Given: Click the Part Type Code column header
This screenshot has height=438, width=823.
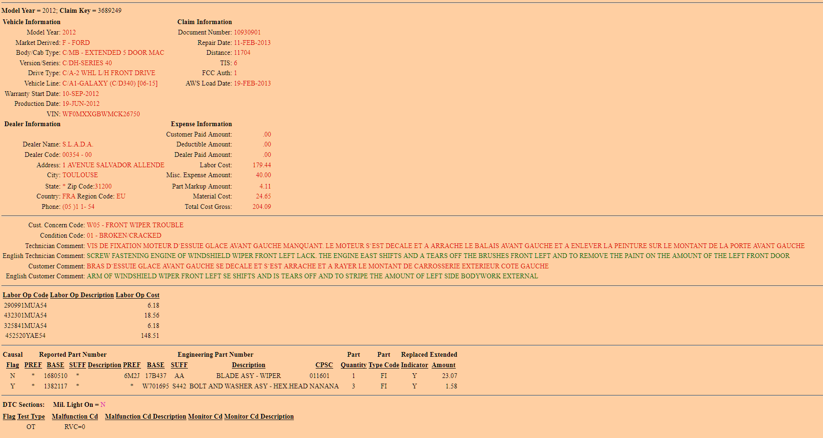Looking at the screenshot, I should [384, 365].
